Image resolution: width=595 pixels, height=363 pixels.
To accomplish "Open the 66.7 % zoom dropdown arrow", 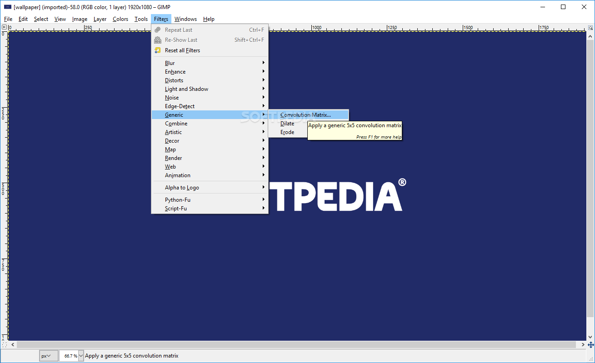I will [81, 356].
